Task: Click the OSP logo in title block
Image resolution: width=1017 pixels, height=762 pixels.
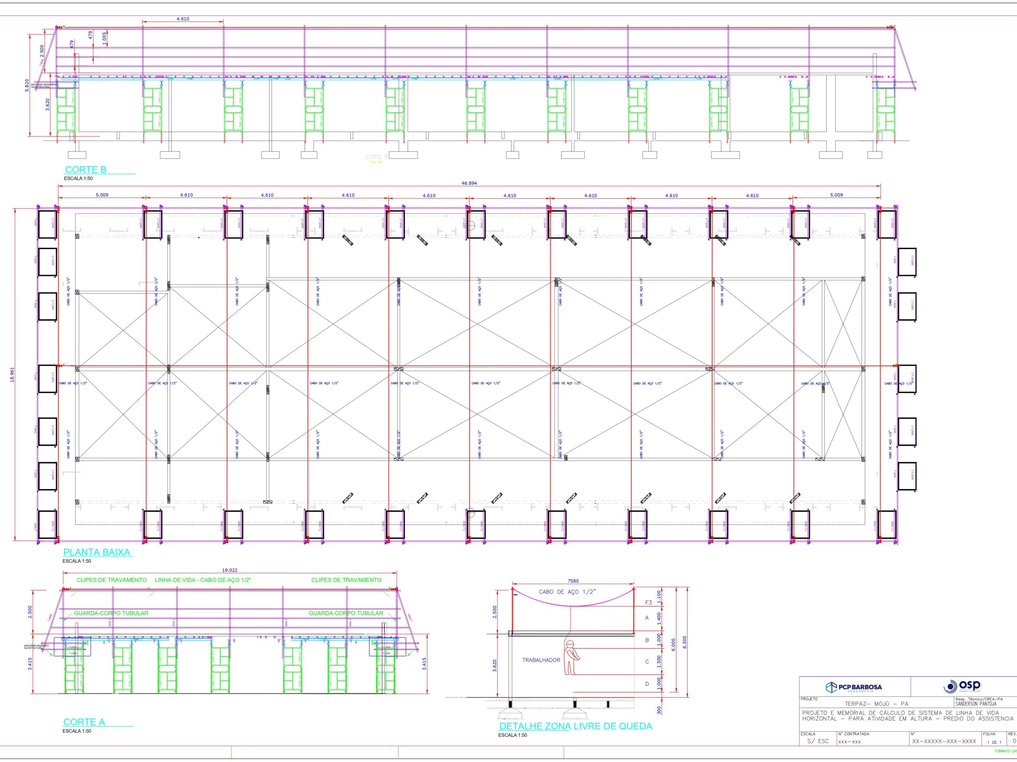Action: pos(962,686)
